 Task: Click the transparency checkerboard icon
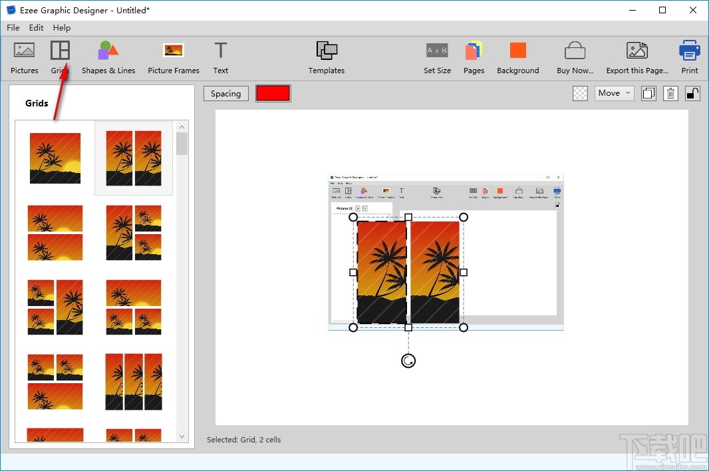[580, 93]
